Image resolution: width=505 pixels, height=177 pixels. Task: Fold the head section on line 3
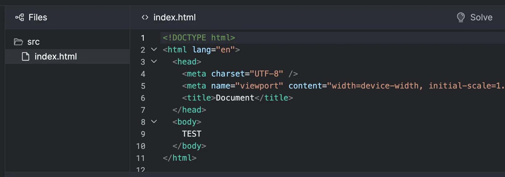154,61
